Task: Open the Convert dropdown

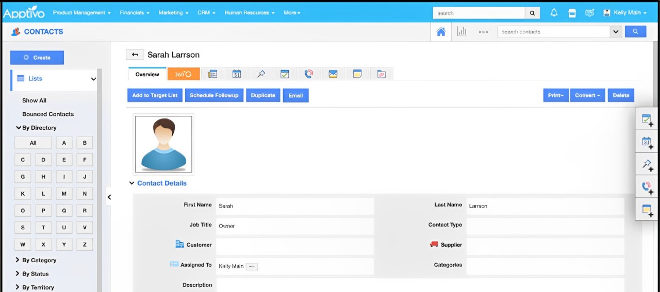Action: [x=587, y=95]
